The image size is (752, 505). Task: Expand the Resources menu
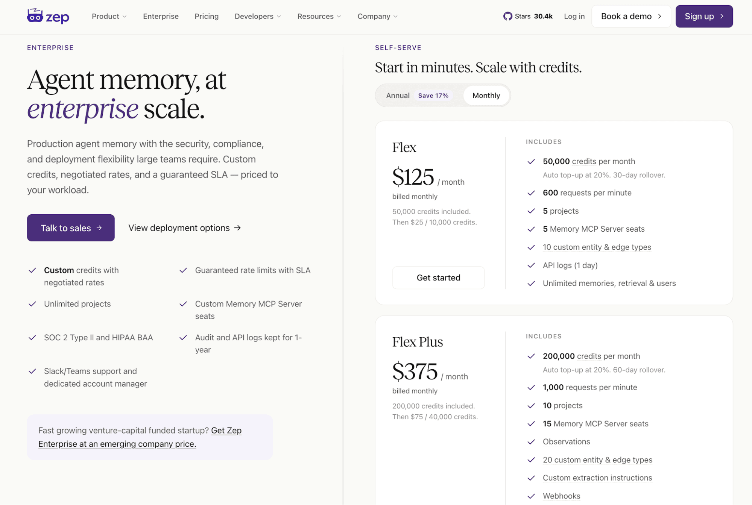click(x=319, y=16)
